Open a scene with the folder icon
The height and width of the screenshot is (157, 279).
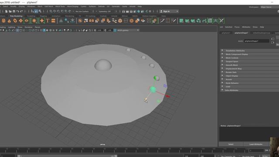[x=10, y=11]
